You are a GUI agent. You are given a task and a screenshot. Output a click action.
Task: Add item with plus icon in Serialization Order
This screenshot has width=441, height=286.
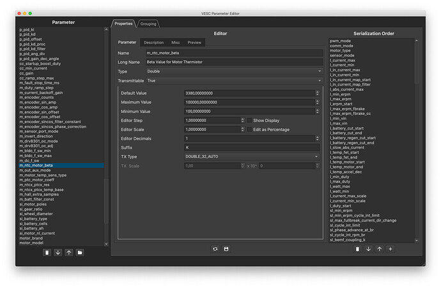click(390, 249)
